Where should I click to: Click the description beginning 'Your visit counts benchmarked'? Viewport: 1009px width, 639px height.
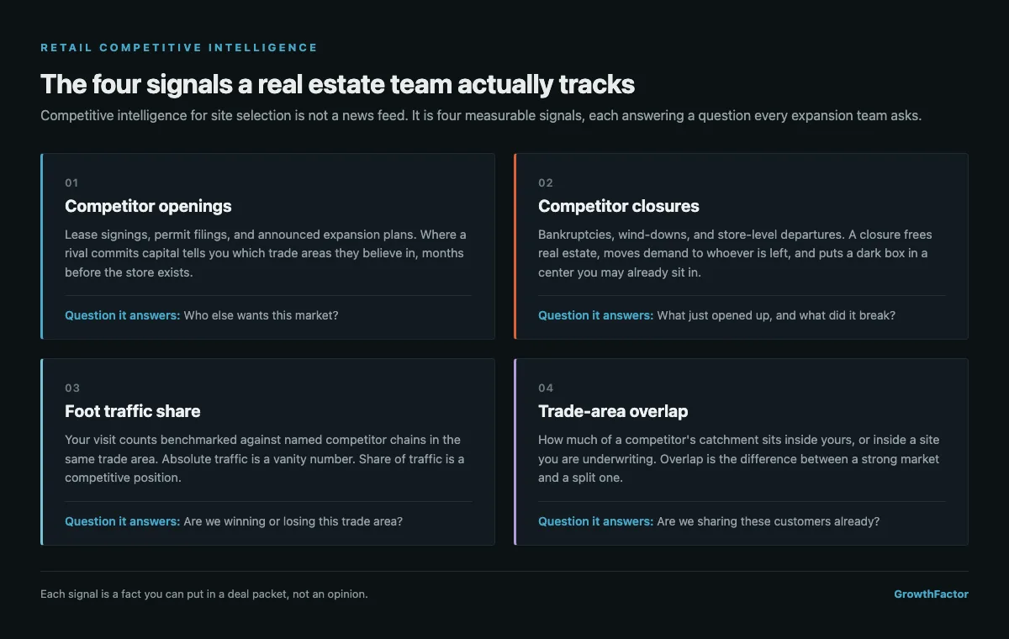click(x=265, y=458)
